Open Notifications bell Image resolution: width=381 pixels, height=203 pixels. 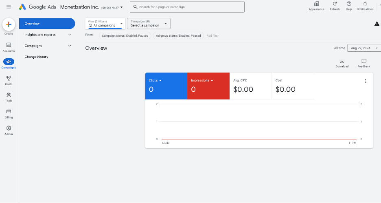(x=365, y=4)
